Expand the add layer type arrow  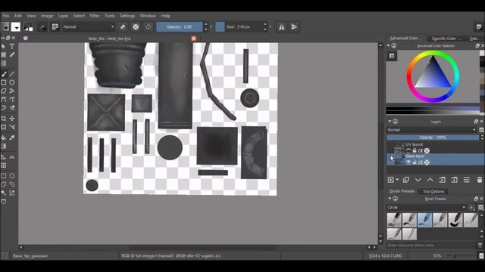[x=397, y=180]
